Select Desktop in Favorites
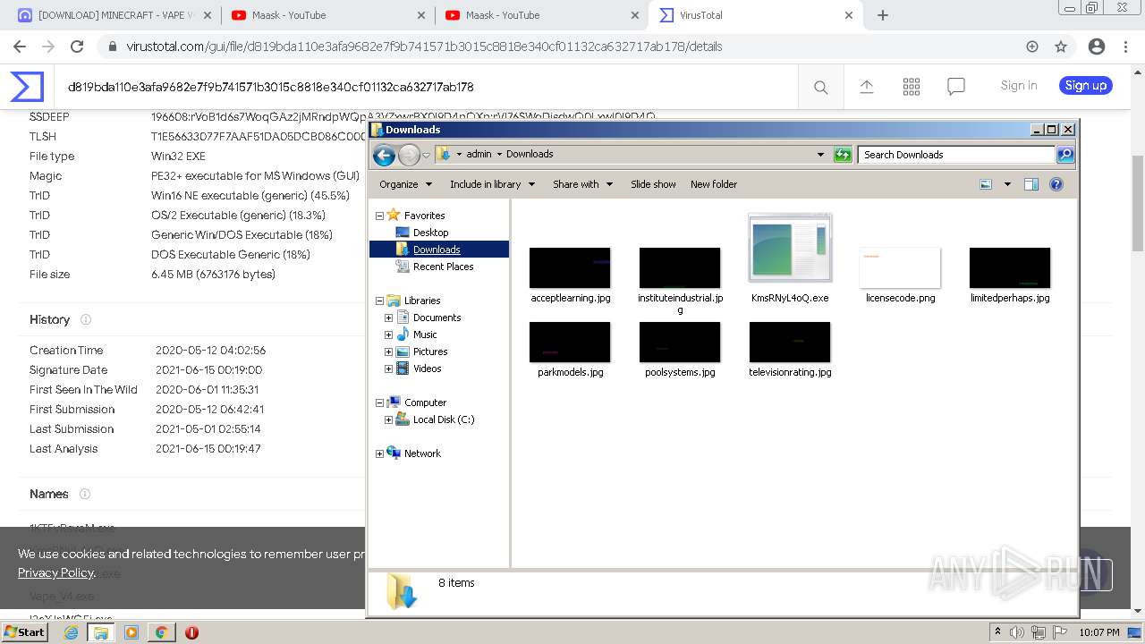Image resolution: width=1145 pixels, height=644 pixels. [430, 233]
